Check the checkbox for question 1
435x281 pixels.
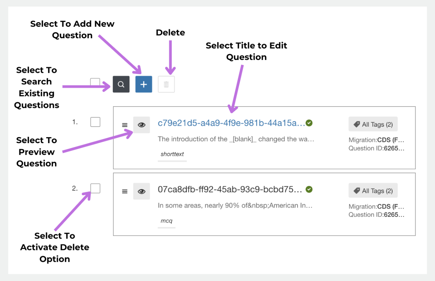[95, 122]
